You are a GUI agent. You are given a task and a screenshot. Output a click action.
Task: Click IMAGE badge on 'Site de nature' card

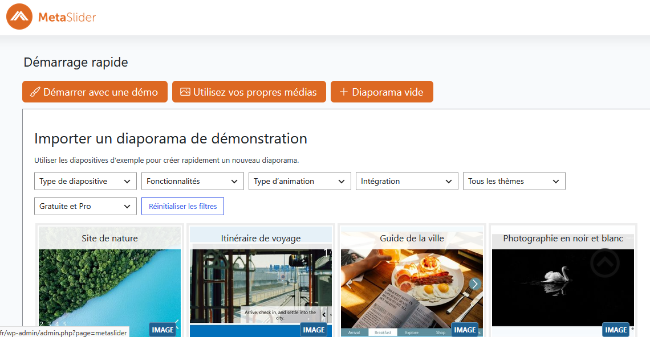pyautogui.click(x=162, y=330)
